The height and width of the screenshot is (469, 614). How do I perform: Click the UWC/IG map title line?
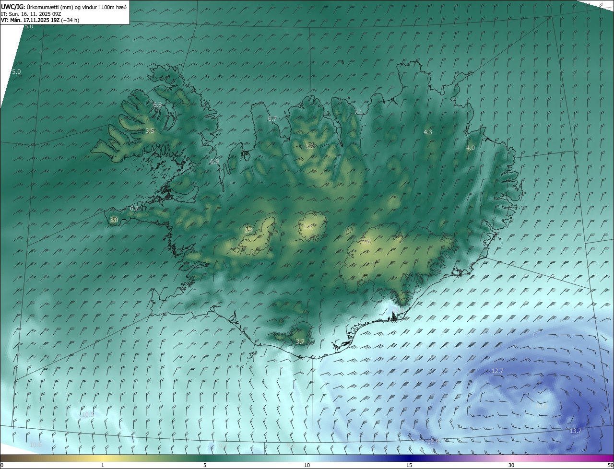[x=64, y=7]
